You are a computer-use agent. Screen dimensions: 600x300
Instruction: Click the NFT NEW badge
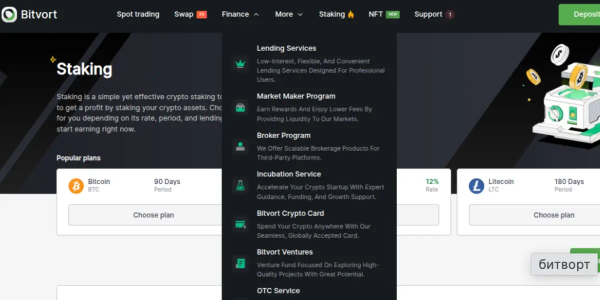click(x=393, y=14)
